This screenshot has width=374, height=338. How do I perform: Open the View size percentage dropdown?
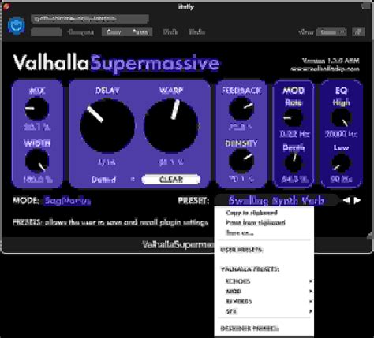click(x=331, y=32)
